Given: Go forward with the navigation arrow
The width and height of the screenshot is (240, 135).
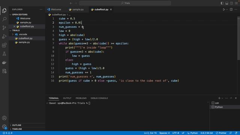Looking at the screenshot, I should pos(76,3).
